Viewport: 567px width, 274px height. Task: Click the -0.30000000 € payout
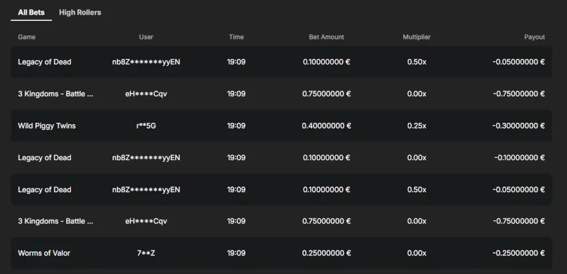pos(518,126)
